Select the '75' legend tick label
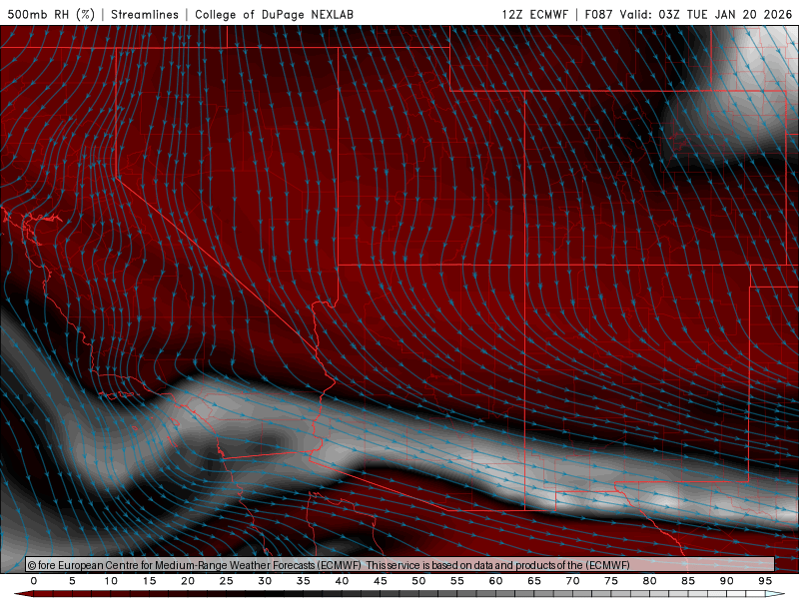Screen dimensions: 799x599 pyautogui.click(x=611, y=581)
